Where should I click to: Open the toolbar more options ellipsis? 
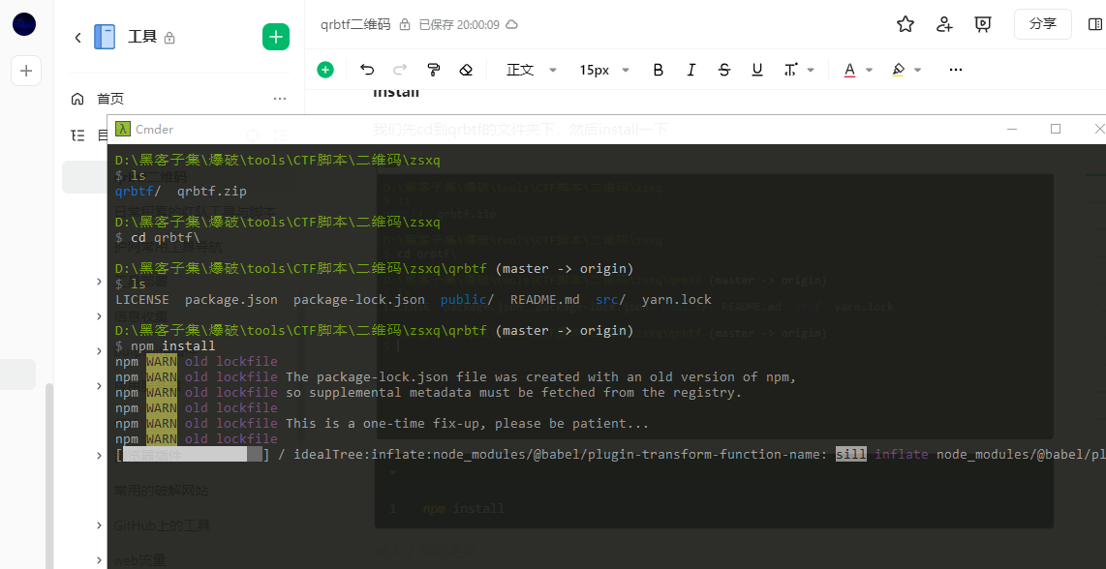pyautogui.click(x=956, y=70)
